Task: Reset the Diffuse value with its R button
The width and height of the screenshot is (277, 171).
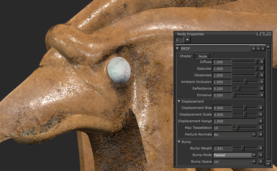Action: point(262,62)
